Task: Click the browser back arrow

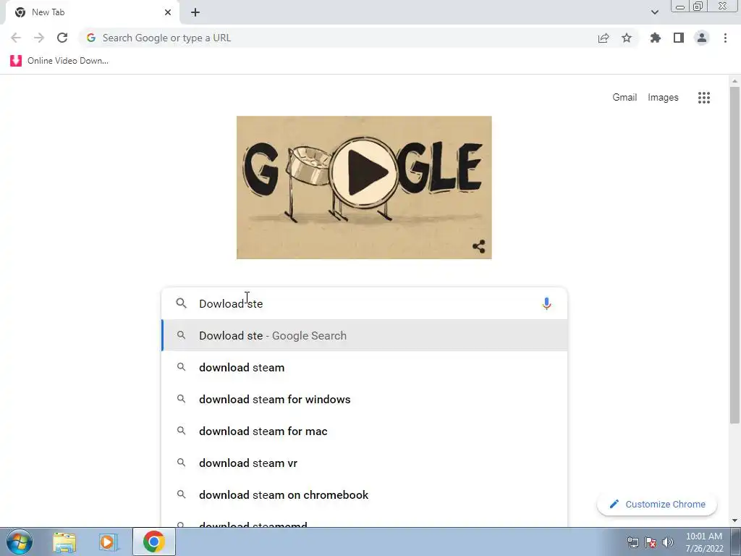Action: (x=16, y=38)
